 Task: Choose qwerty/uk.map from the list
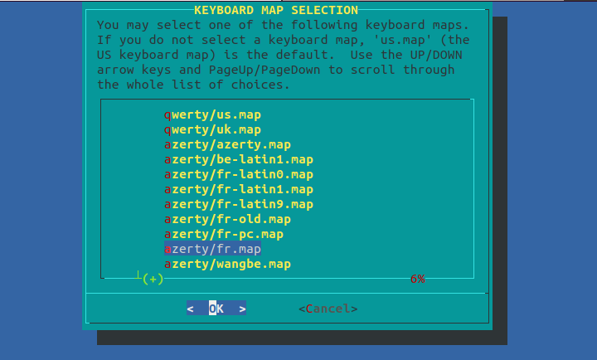pyautogui.click(x=212, y=129)
